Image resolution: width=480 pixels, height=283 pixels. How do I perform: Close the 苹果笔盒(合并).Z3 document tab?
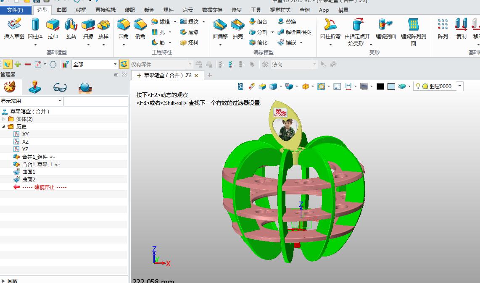point(197,76)
